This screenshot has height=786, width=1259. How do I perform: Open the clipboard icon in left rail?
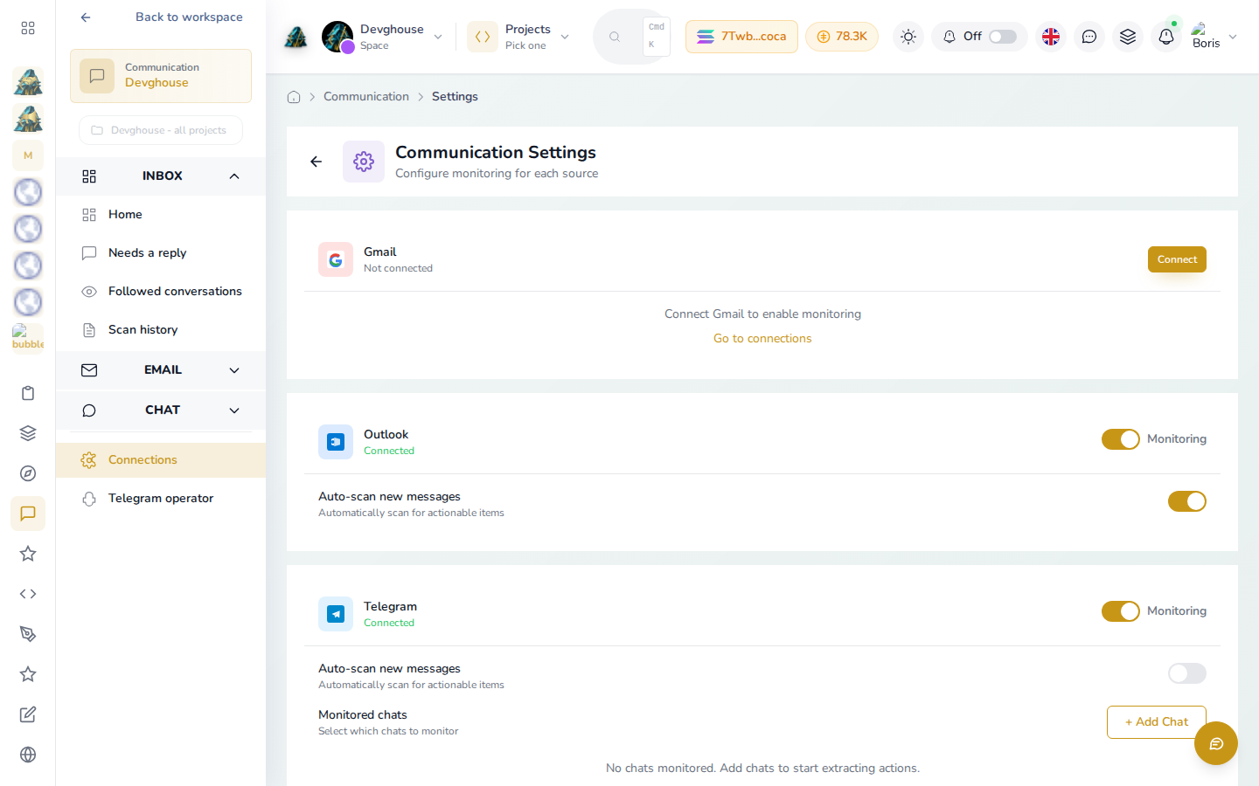[x=28, y=393]
